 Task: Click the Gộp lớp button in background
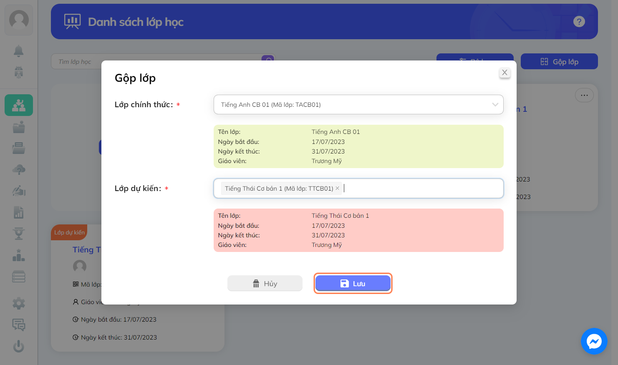pyautogui.click(x=559, y=62)
